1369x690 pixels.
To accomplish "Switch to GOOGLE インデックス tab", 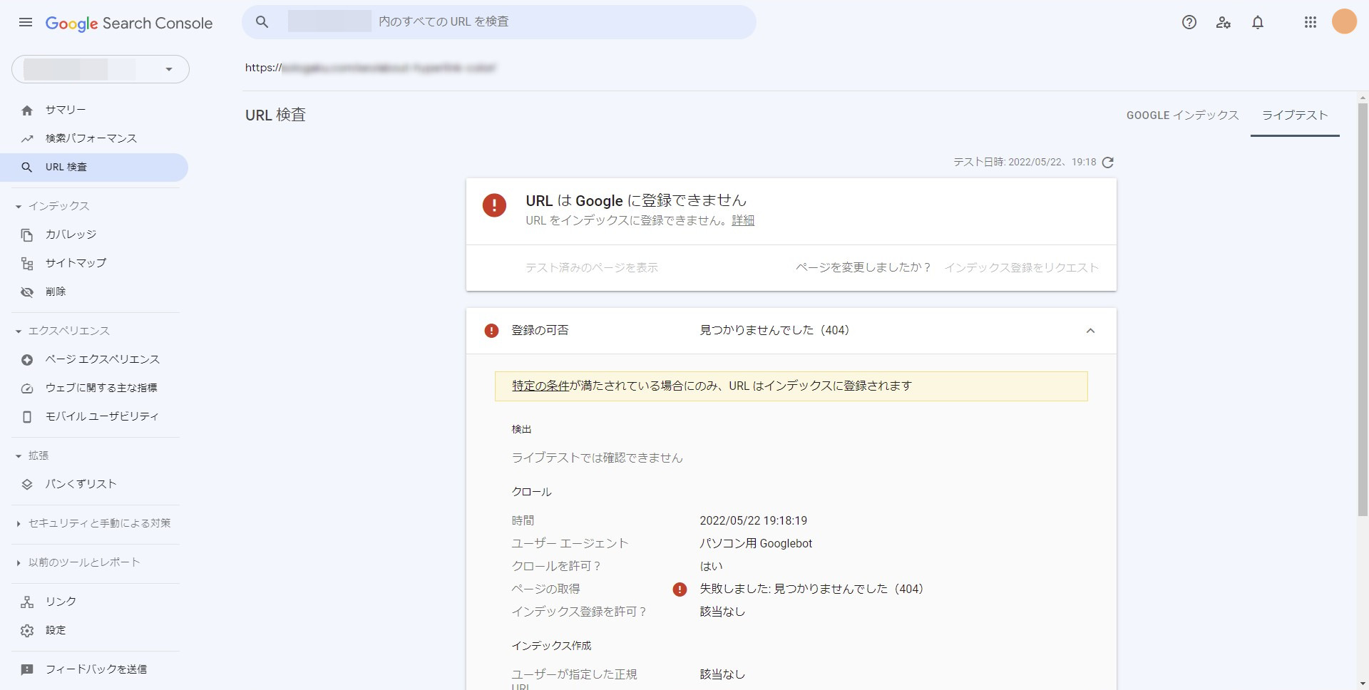I will pos(1182,115).
